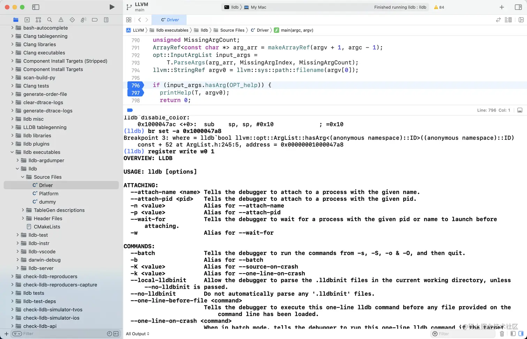Screen dimensions: 527x339
Task: Toggle the breakpoint on line 797
Action: pyautogui.click(x=135, y=93)
